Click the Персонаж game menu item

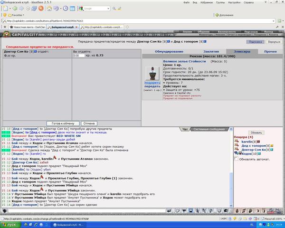coord(251,32)
